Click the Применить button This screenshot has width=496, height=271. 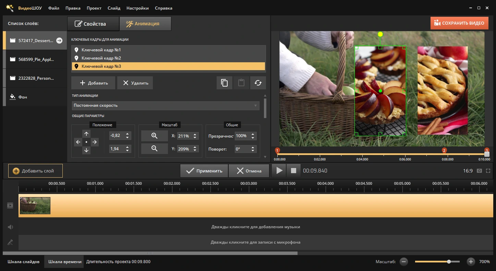pyautogui.click(x=204, y=171)
